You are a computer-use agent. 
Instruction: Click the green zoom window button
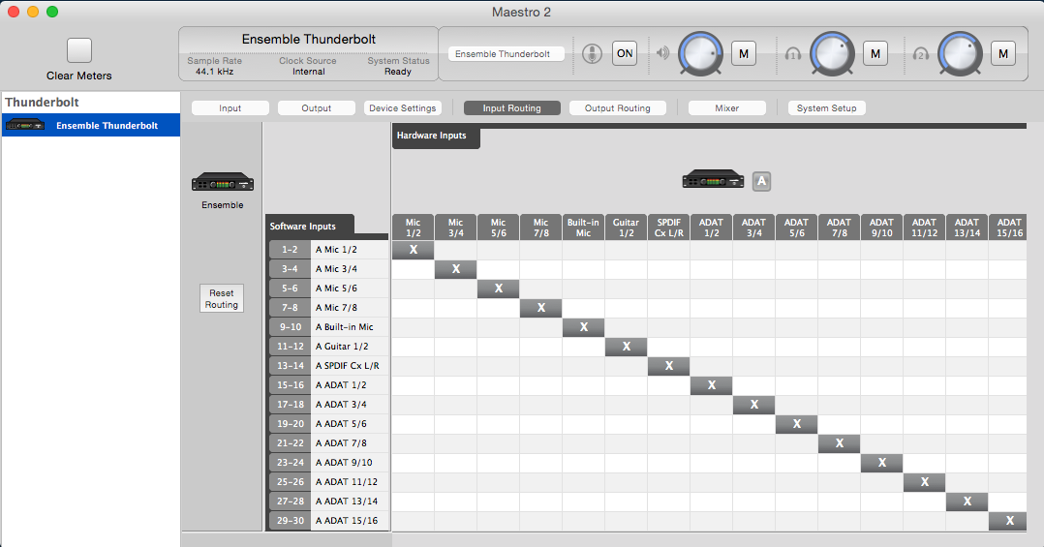(52, 12)
